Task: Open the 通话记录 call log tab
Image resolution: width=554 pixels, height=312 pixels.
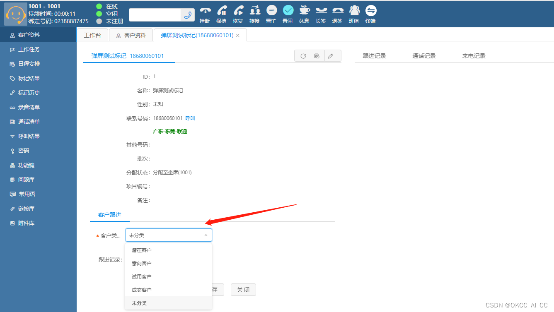Action: pos(424,55)
